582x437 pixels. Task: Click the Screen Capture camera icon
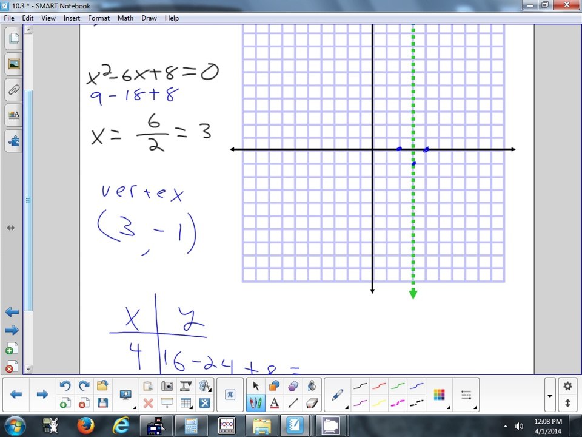coord(167,386)
